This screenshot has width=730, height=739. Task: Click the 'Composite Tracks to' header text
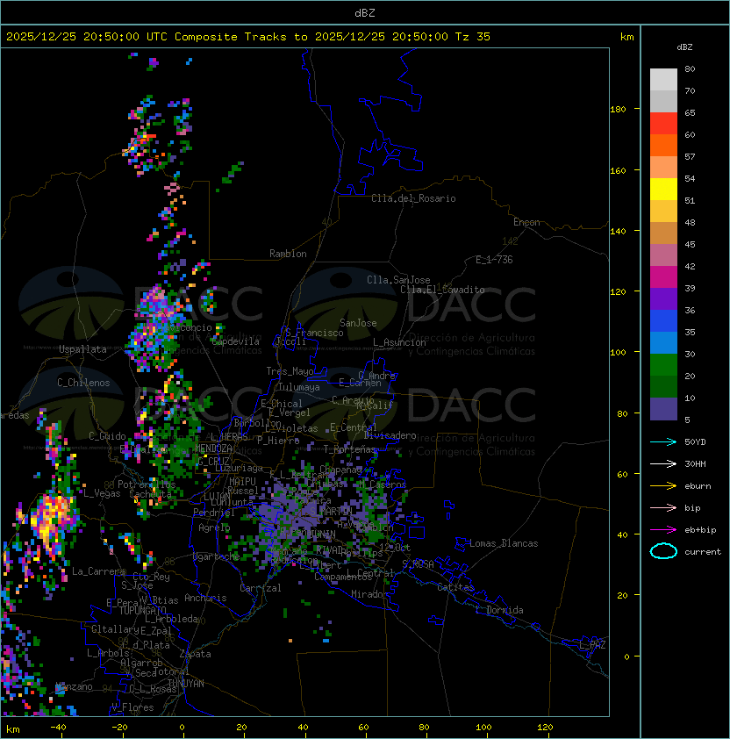coord(241,37)
